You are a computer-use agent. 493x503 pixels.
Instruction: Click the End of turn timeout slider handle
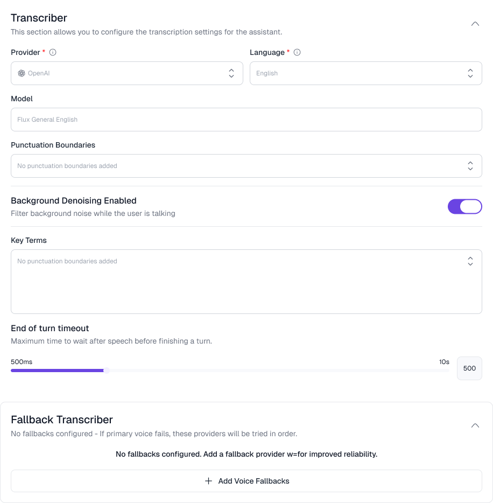pos(105,371)
